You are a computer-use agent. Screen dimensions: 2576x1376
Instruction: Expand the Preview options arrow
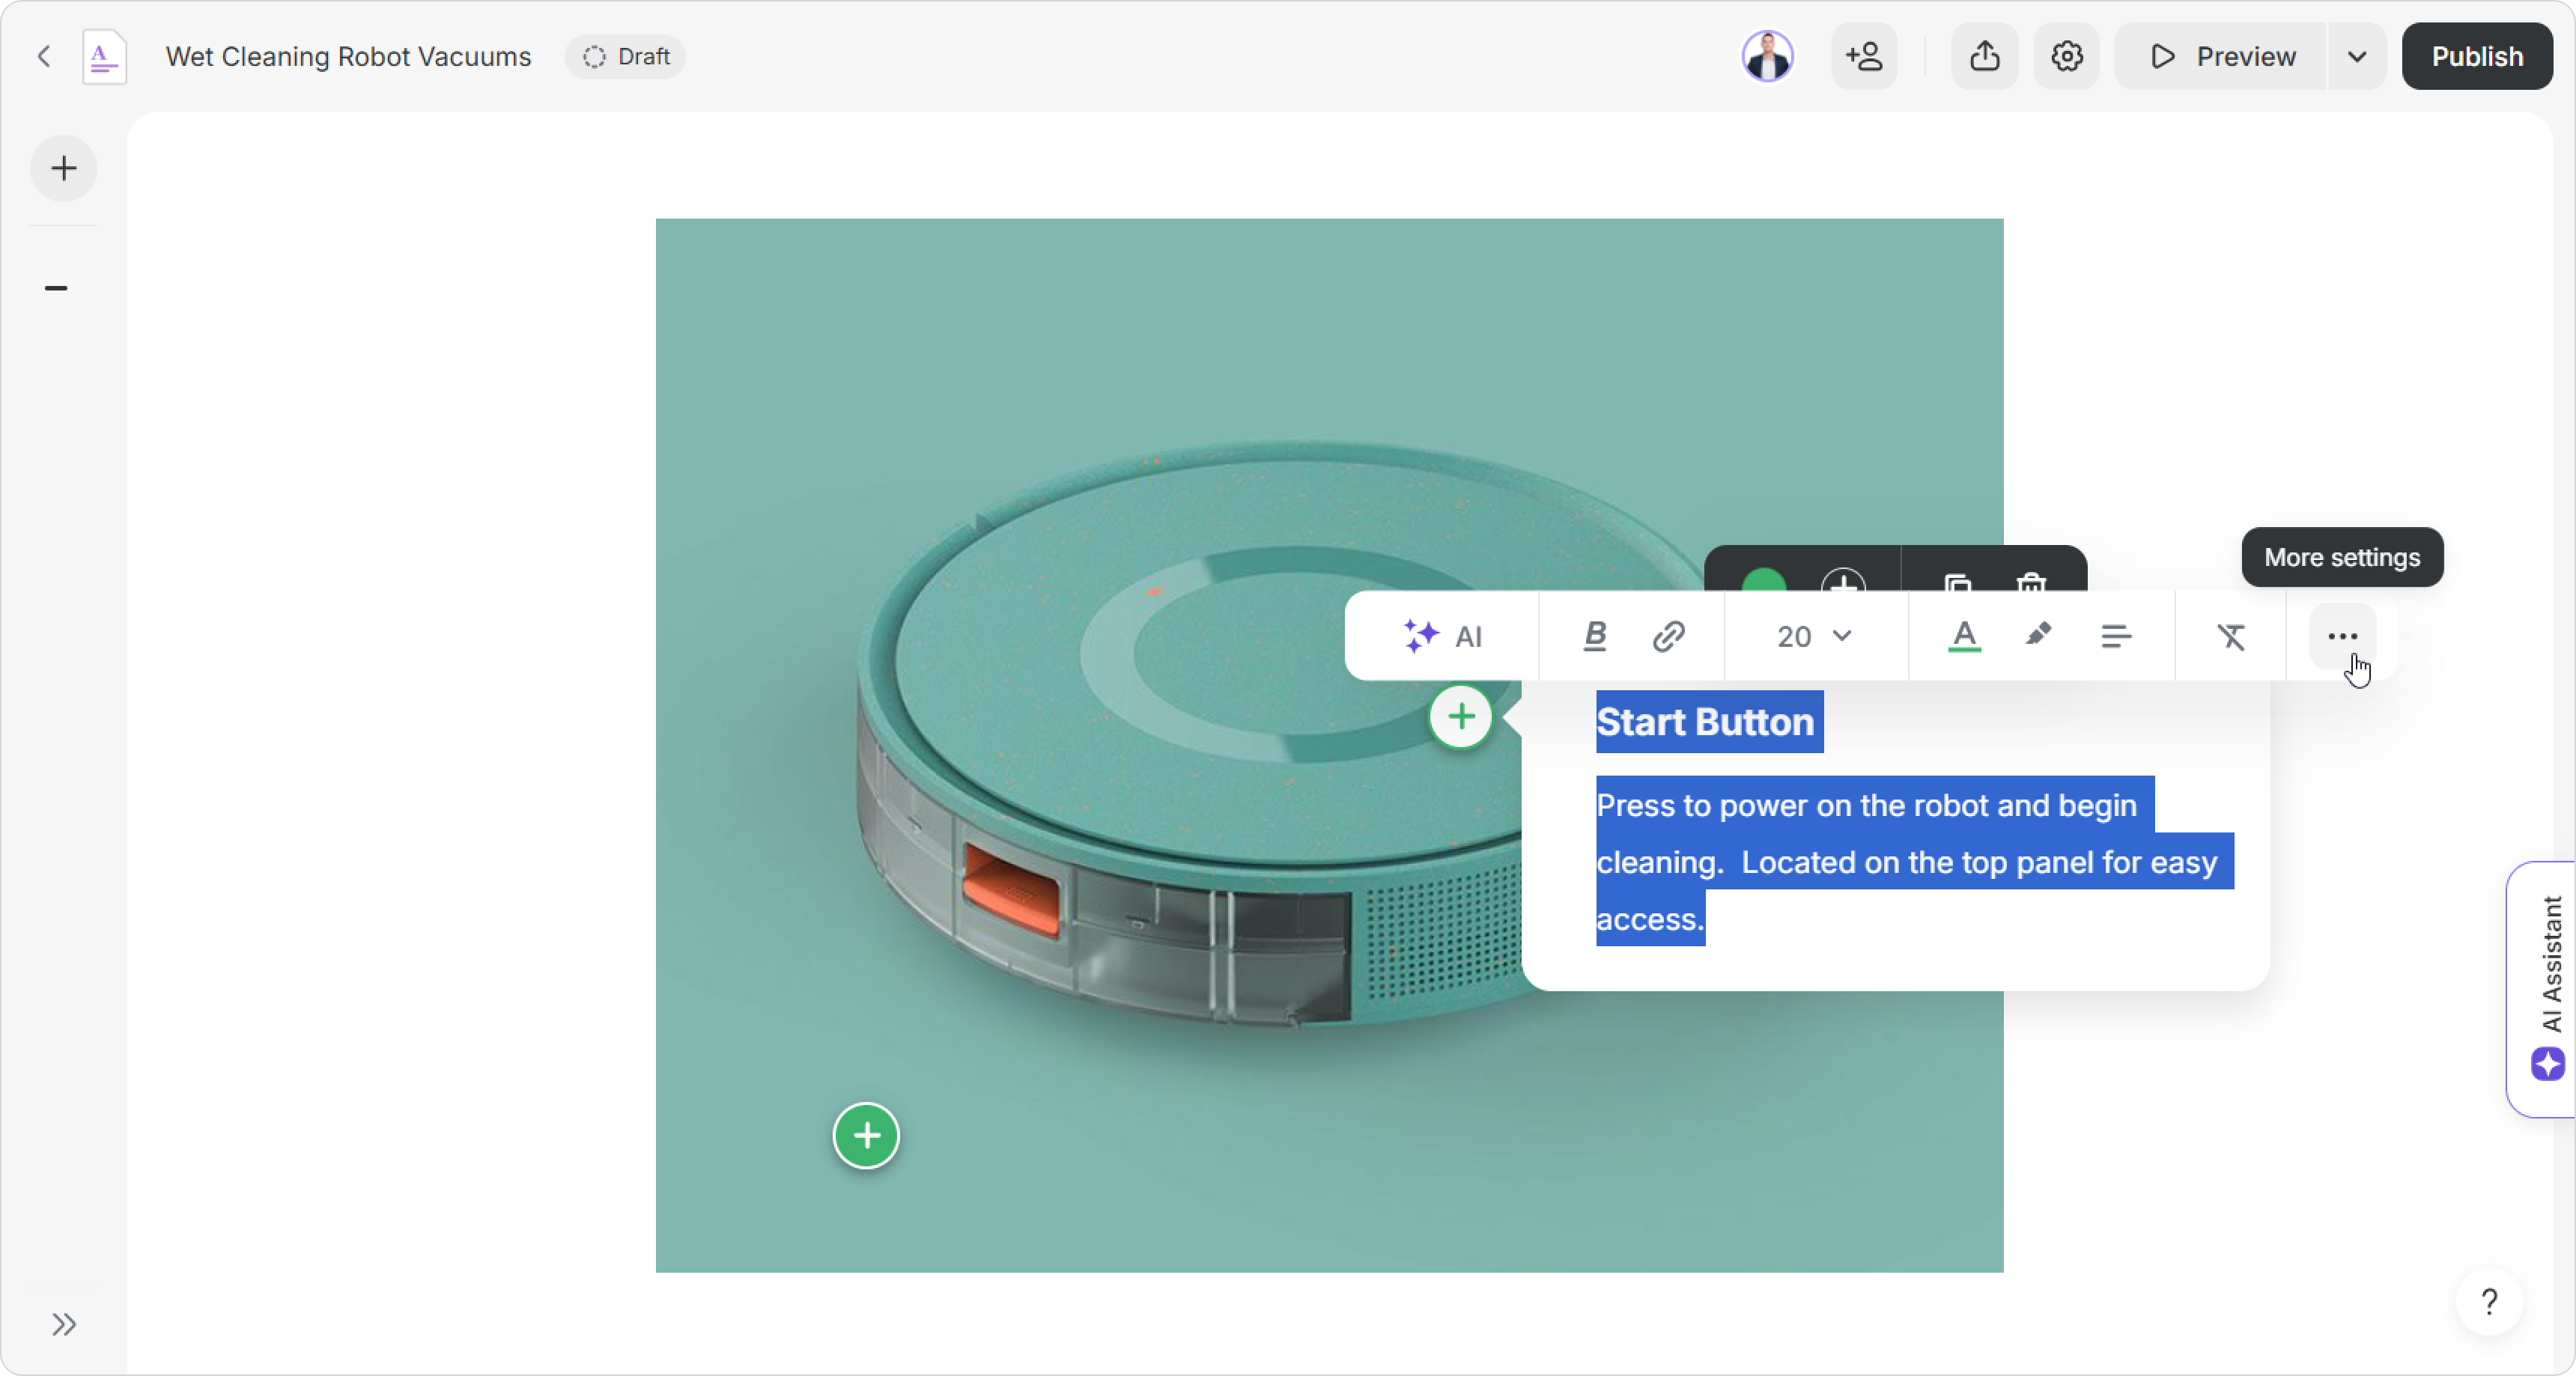[2357, 56]
